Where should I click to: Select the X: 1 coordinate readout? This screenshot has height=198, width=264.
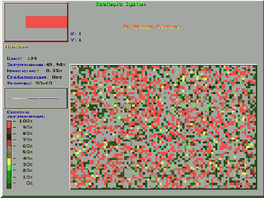(x=76, y=34)
